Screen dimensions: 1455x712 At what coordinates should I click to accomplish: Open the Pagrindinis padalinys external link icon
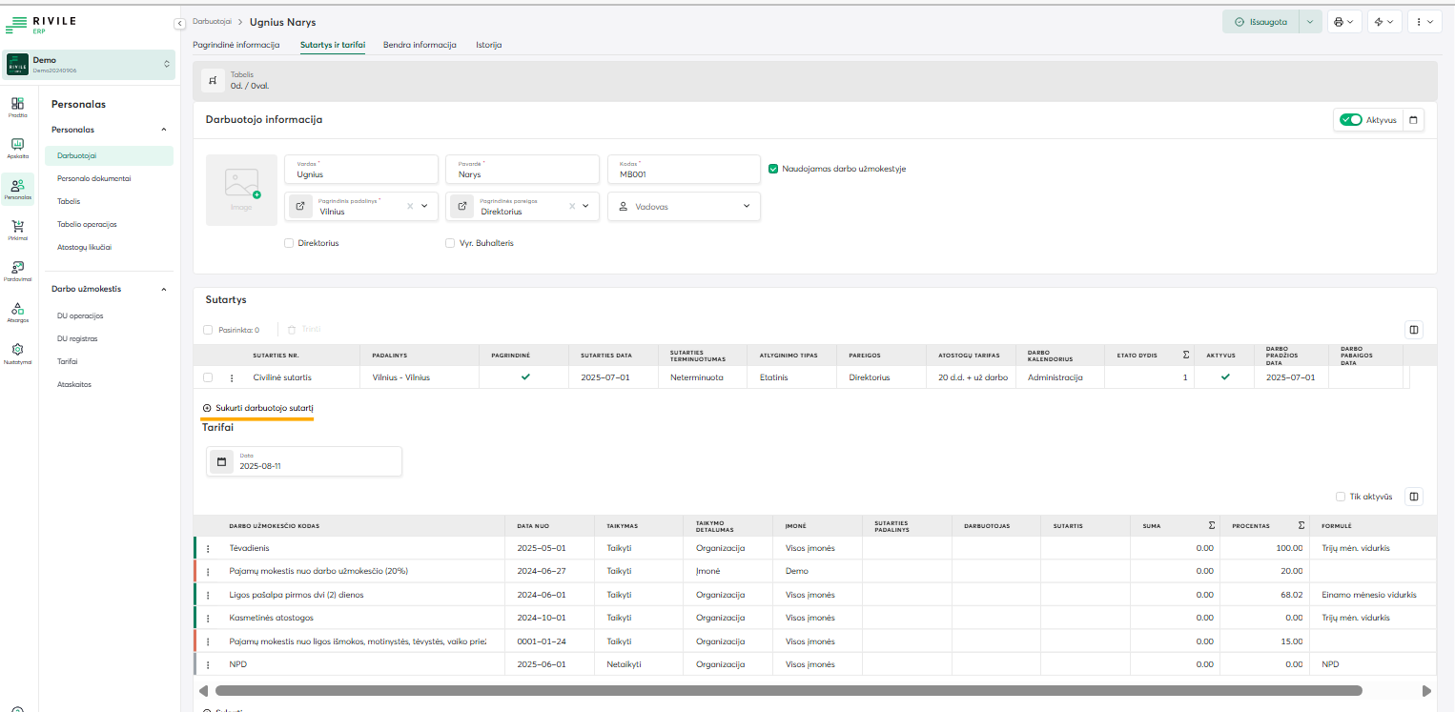pos(300,206)
